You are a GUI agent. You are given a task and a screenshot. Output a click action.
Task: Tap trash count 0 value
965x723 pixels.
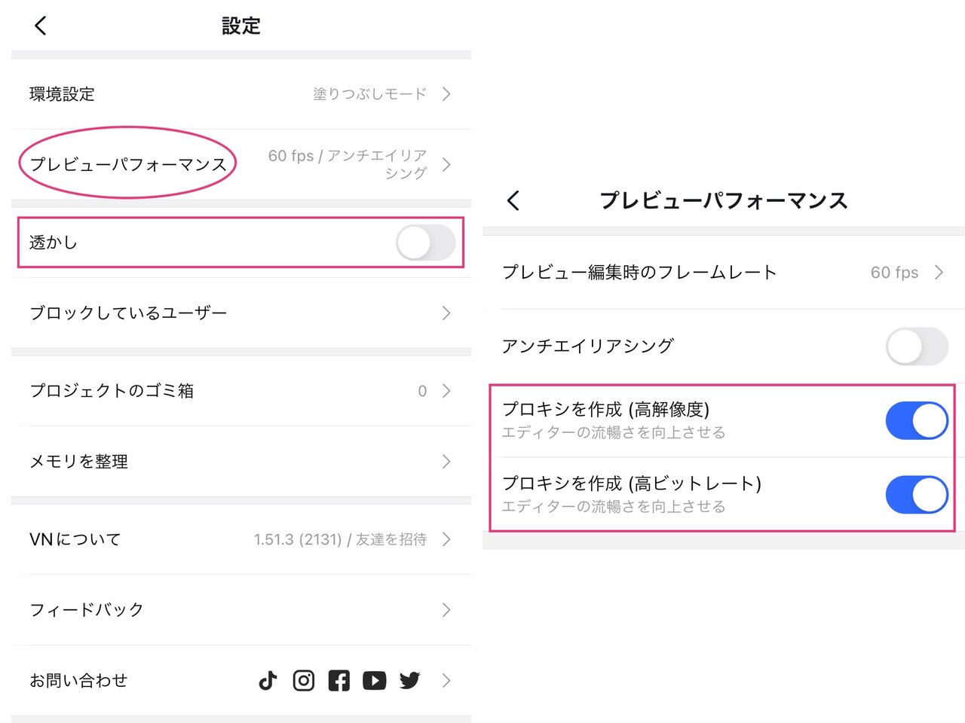[x=422, y=391]
